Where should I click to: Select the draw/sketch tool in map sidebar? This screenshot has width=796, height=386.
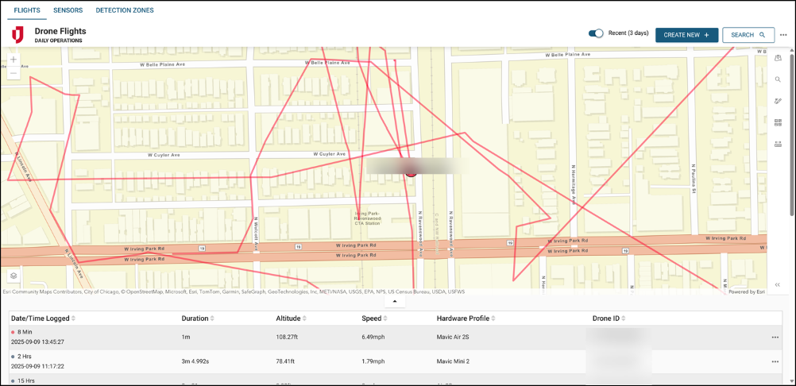(778, 101)
